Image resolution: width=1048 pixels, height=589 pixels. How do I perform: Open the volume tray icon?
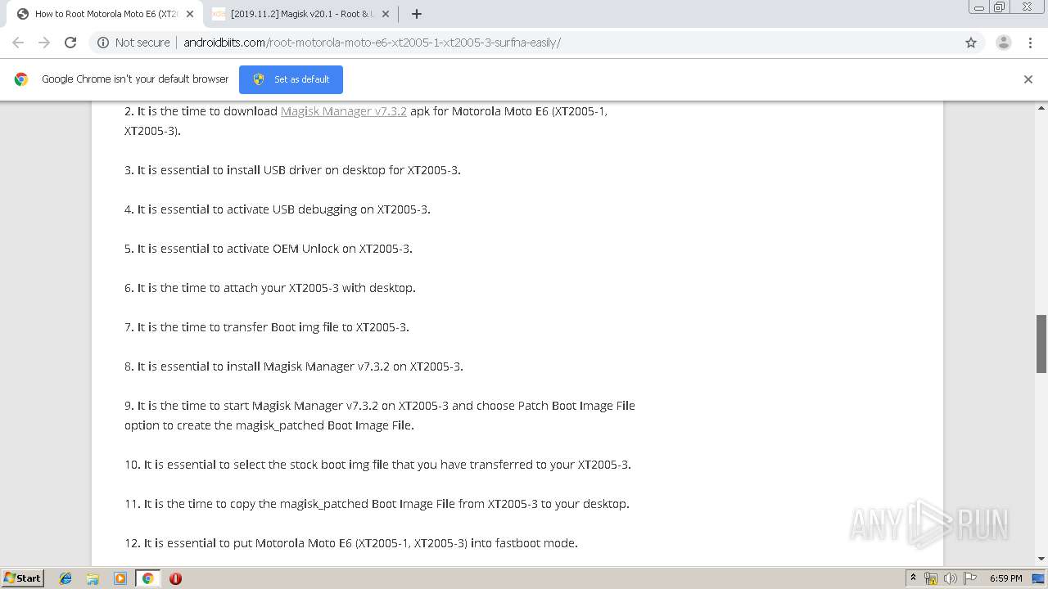pos(950,578)
